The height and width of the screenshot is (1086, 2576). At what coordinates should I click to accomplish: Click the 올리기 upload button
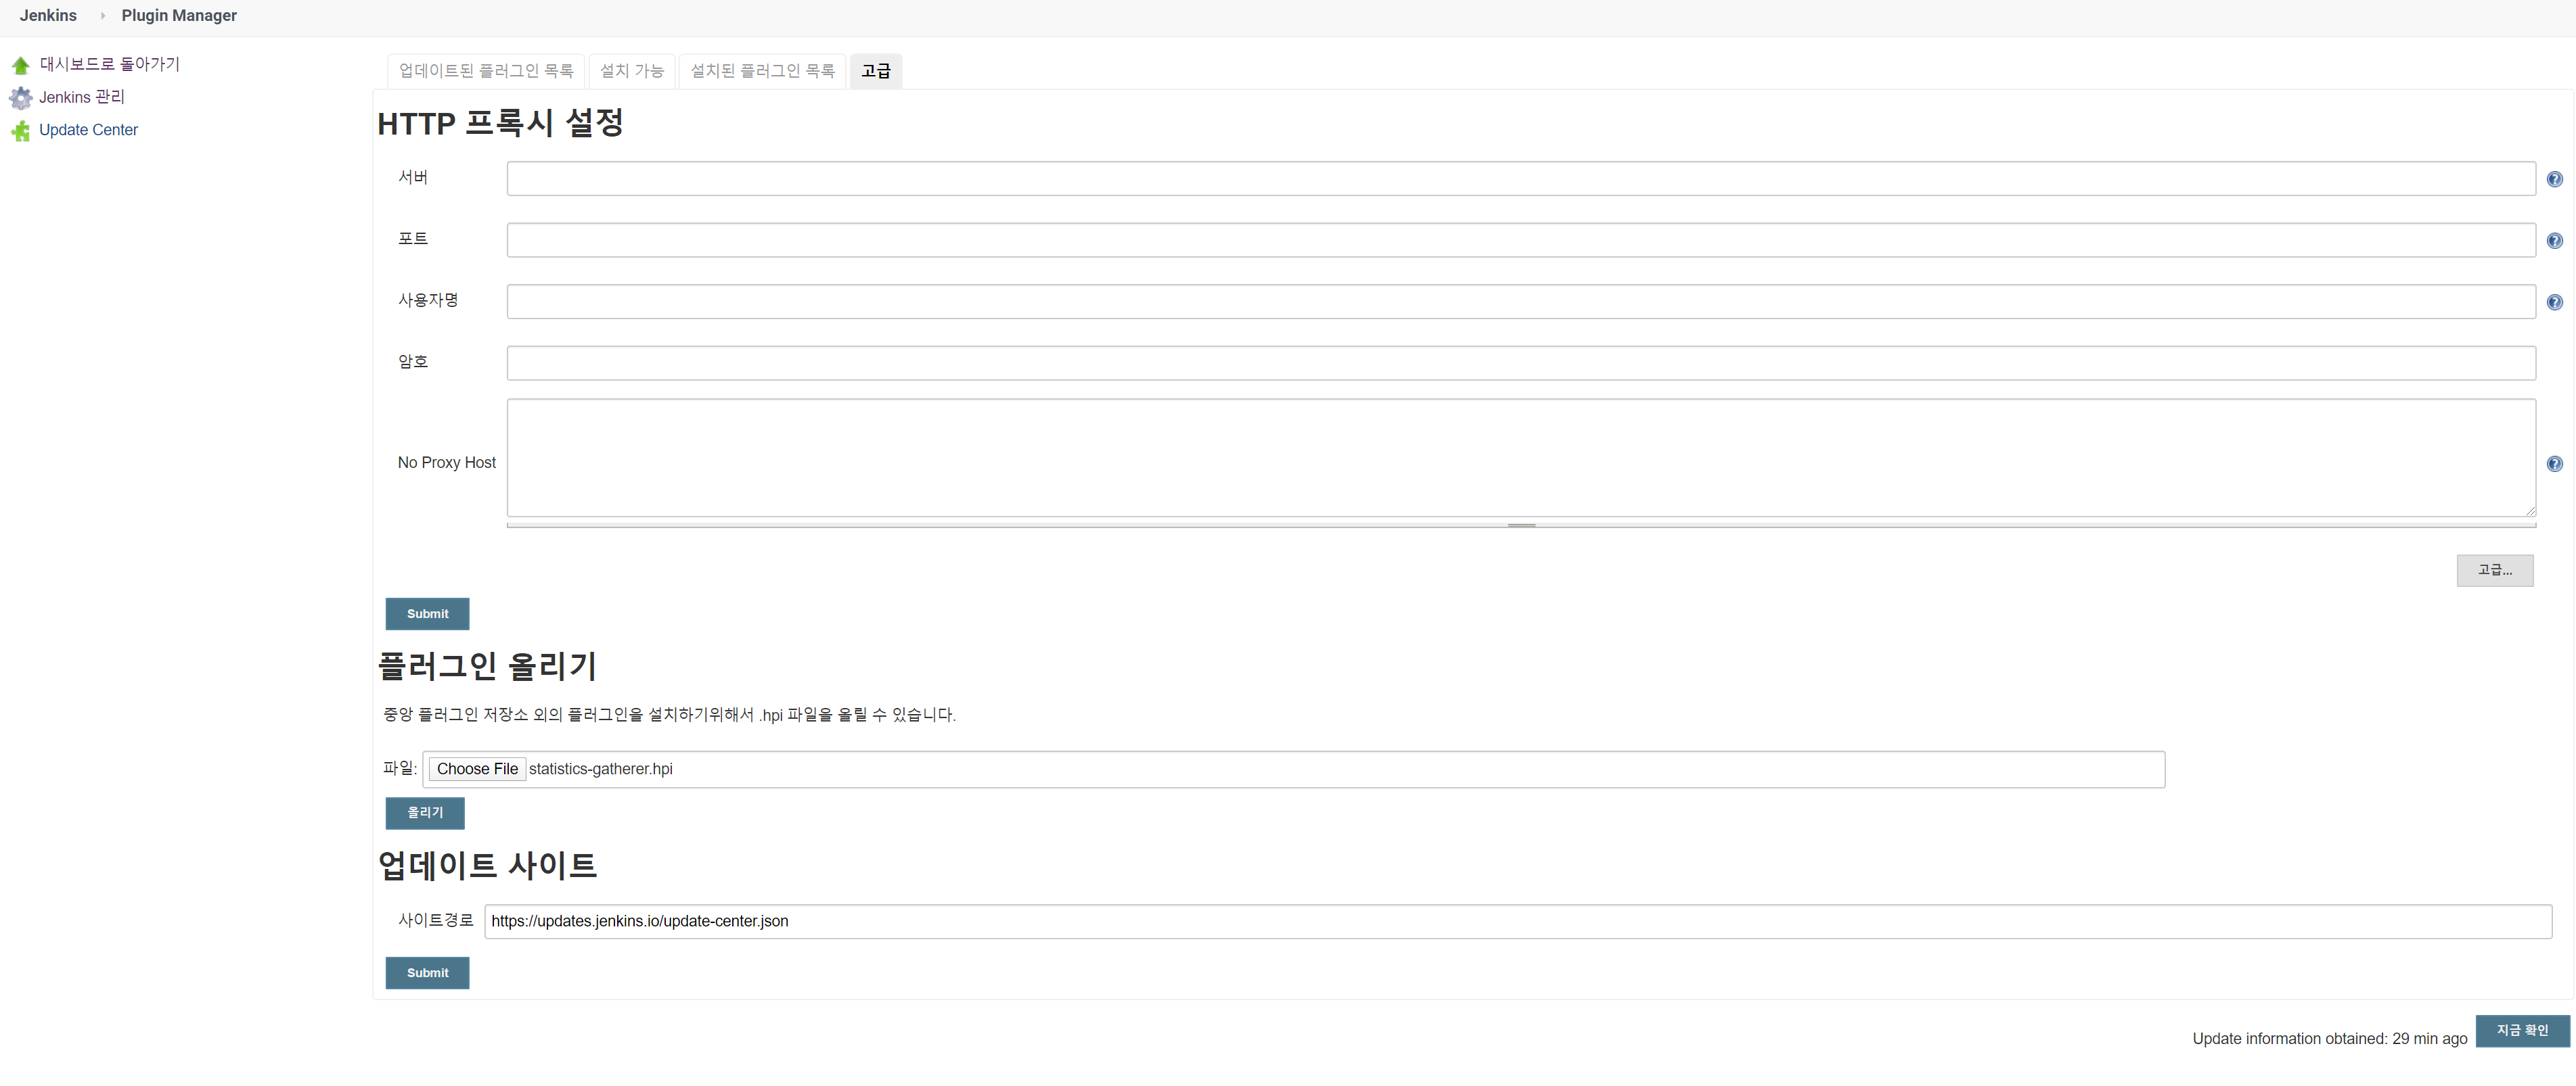(425, 812)
